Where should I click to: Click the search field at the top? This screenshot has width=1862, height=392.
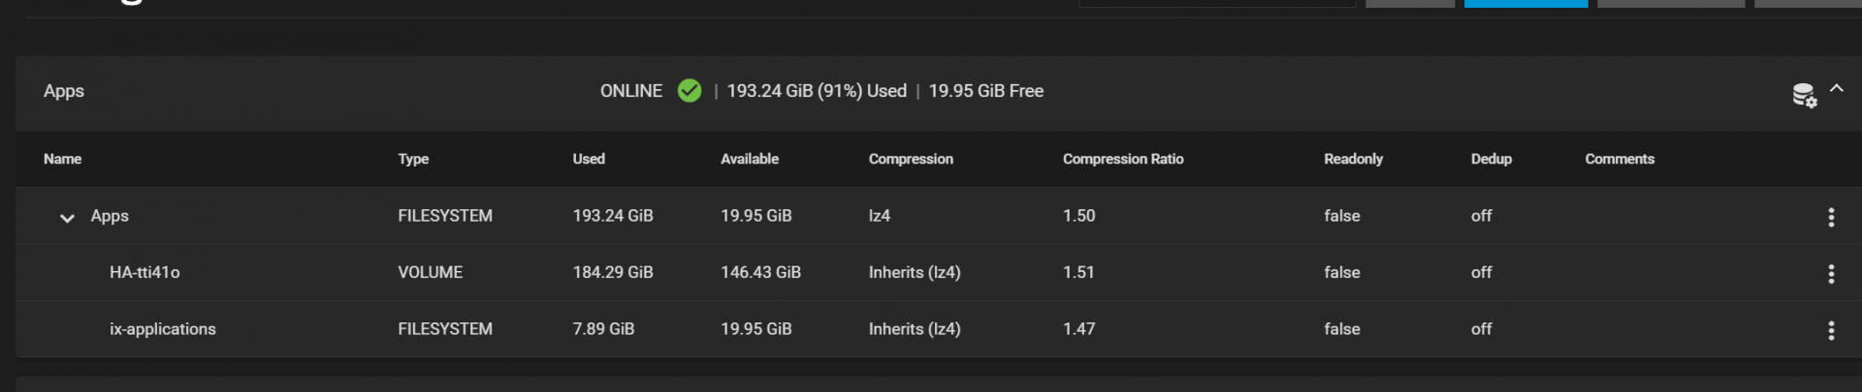[x=1217, y=3]
